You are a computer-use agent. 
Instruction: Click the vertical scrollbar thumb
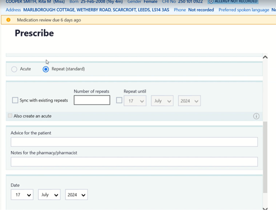(x=265, y=157)
